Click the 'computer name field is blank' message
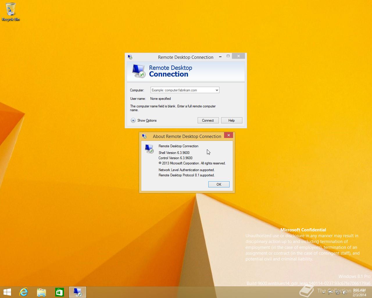This screenshot has height=298, width=372. 173,108
